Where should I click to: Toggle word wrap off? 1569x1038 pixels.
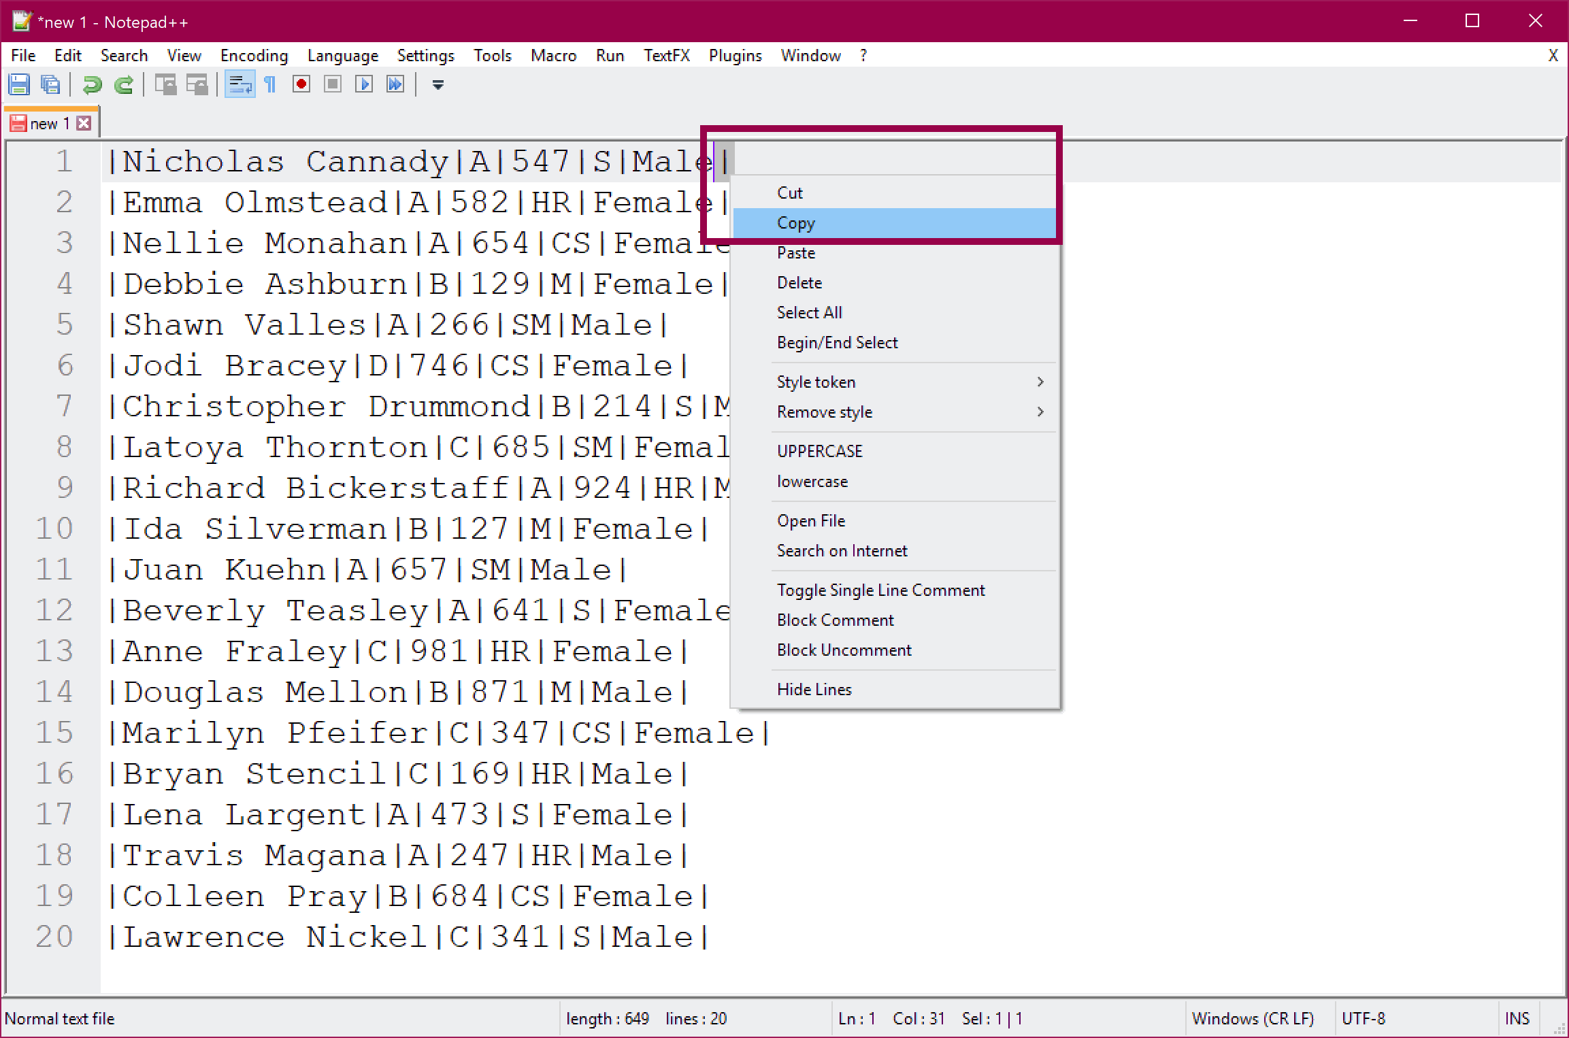click(240, 84)
